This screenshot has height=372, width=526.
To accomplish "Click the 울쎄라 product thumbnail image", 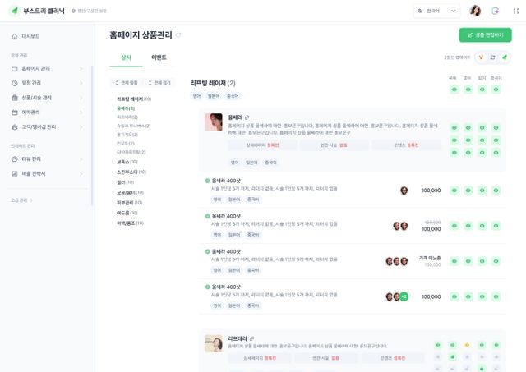I will point(214,122).
